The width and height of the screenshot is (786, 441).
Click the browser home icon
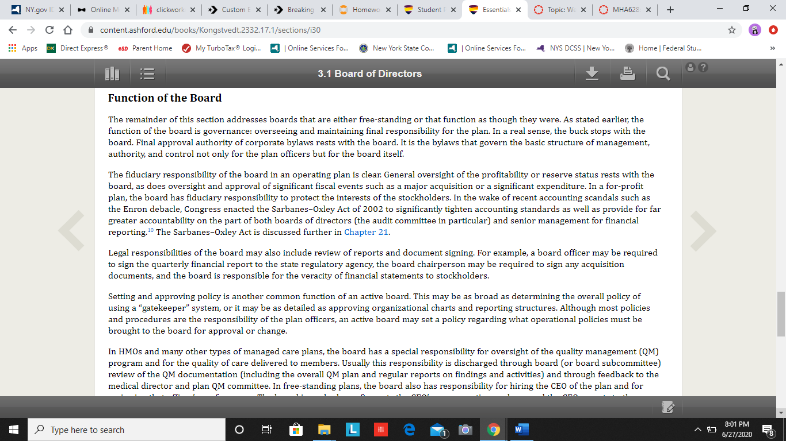(68, 30)
